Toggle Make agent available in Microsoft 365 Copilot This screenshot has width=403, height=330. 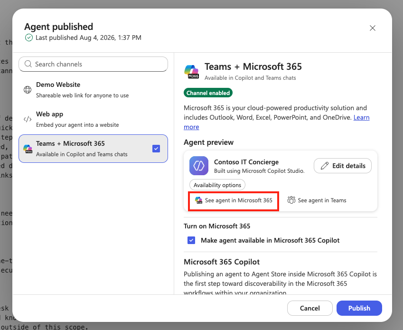click(x=191, y=240)
